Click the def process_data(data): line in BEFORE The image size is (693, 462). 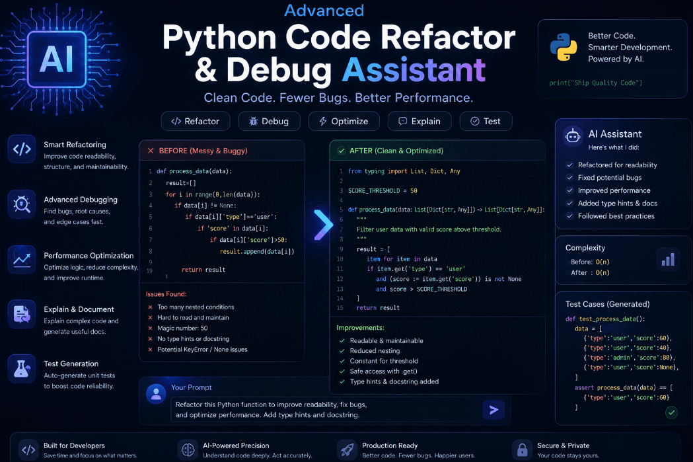click(x=194, y=172)
